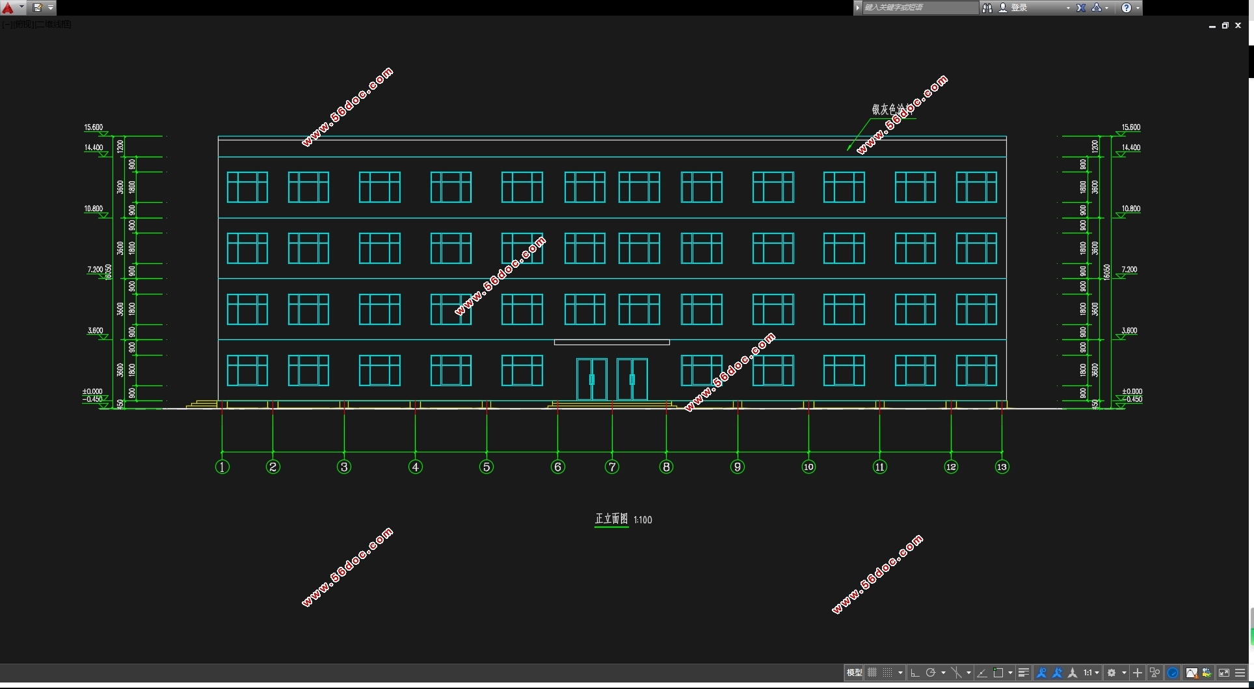
Task: Toggle clean screen fullscreen icon
Action: 1224,673
